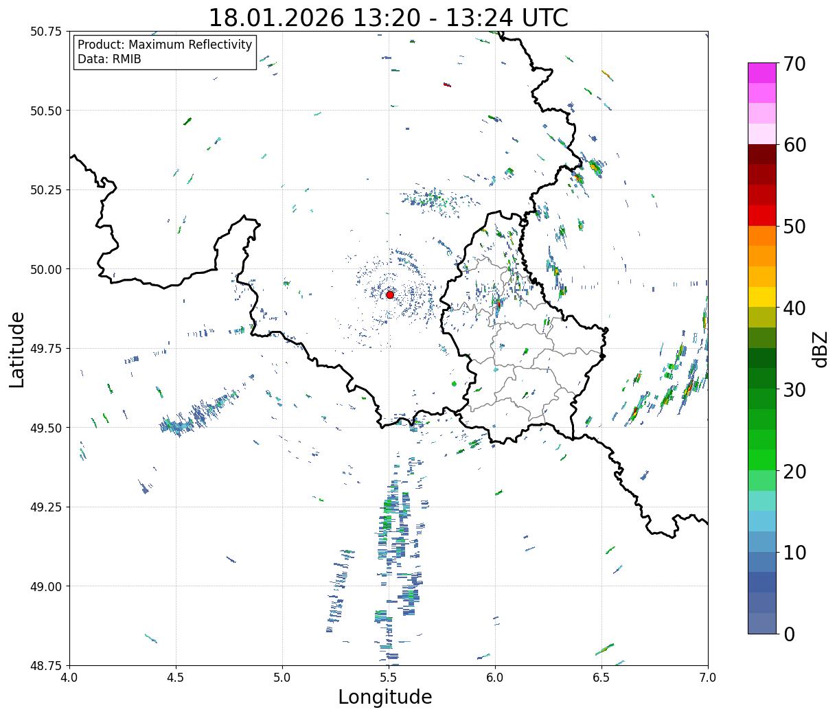Click the blue 10 dBZ colorbar segment

pyautogui.click(x=762, y=562)
